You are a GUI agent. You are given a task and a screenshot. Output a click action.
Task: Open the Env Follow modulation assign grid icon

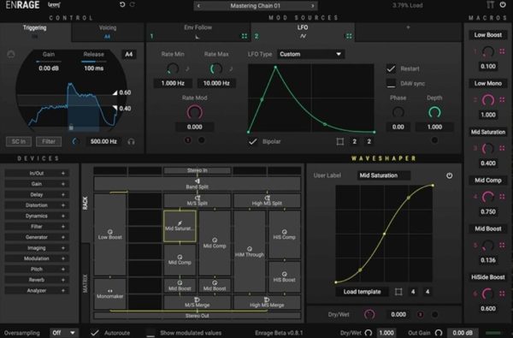coord(245,36)
